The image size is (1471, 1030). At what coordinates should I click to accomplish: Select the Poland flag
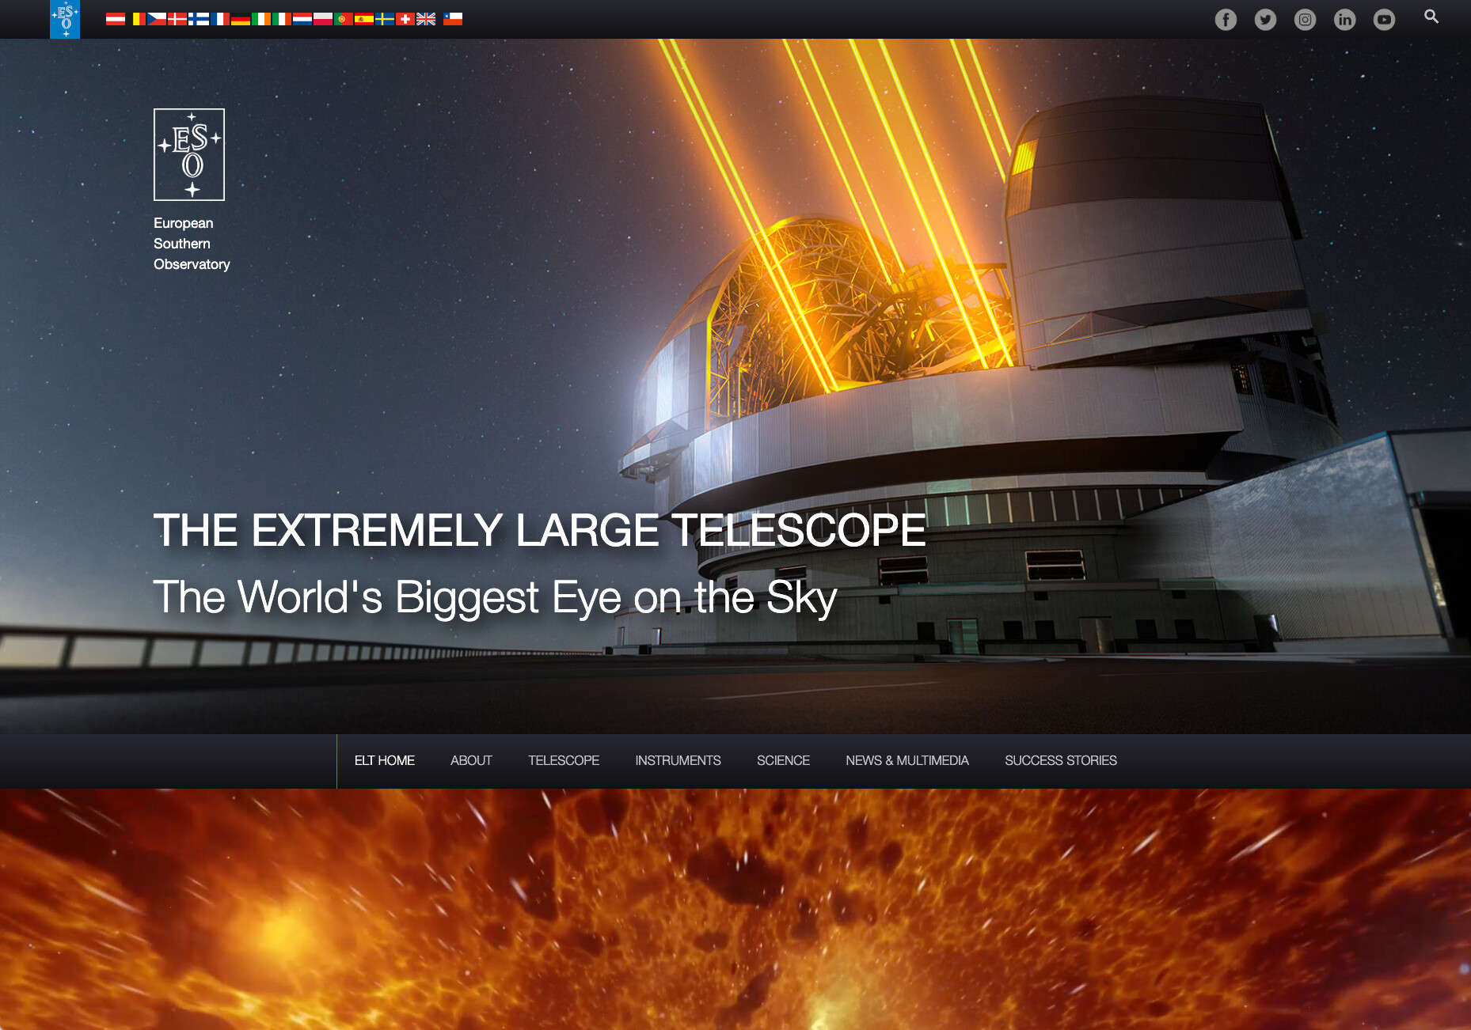coord(323,19)
